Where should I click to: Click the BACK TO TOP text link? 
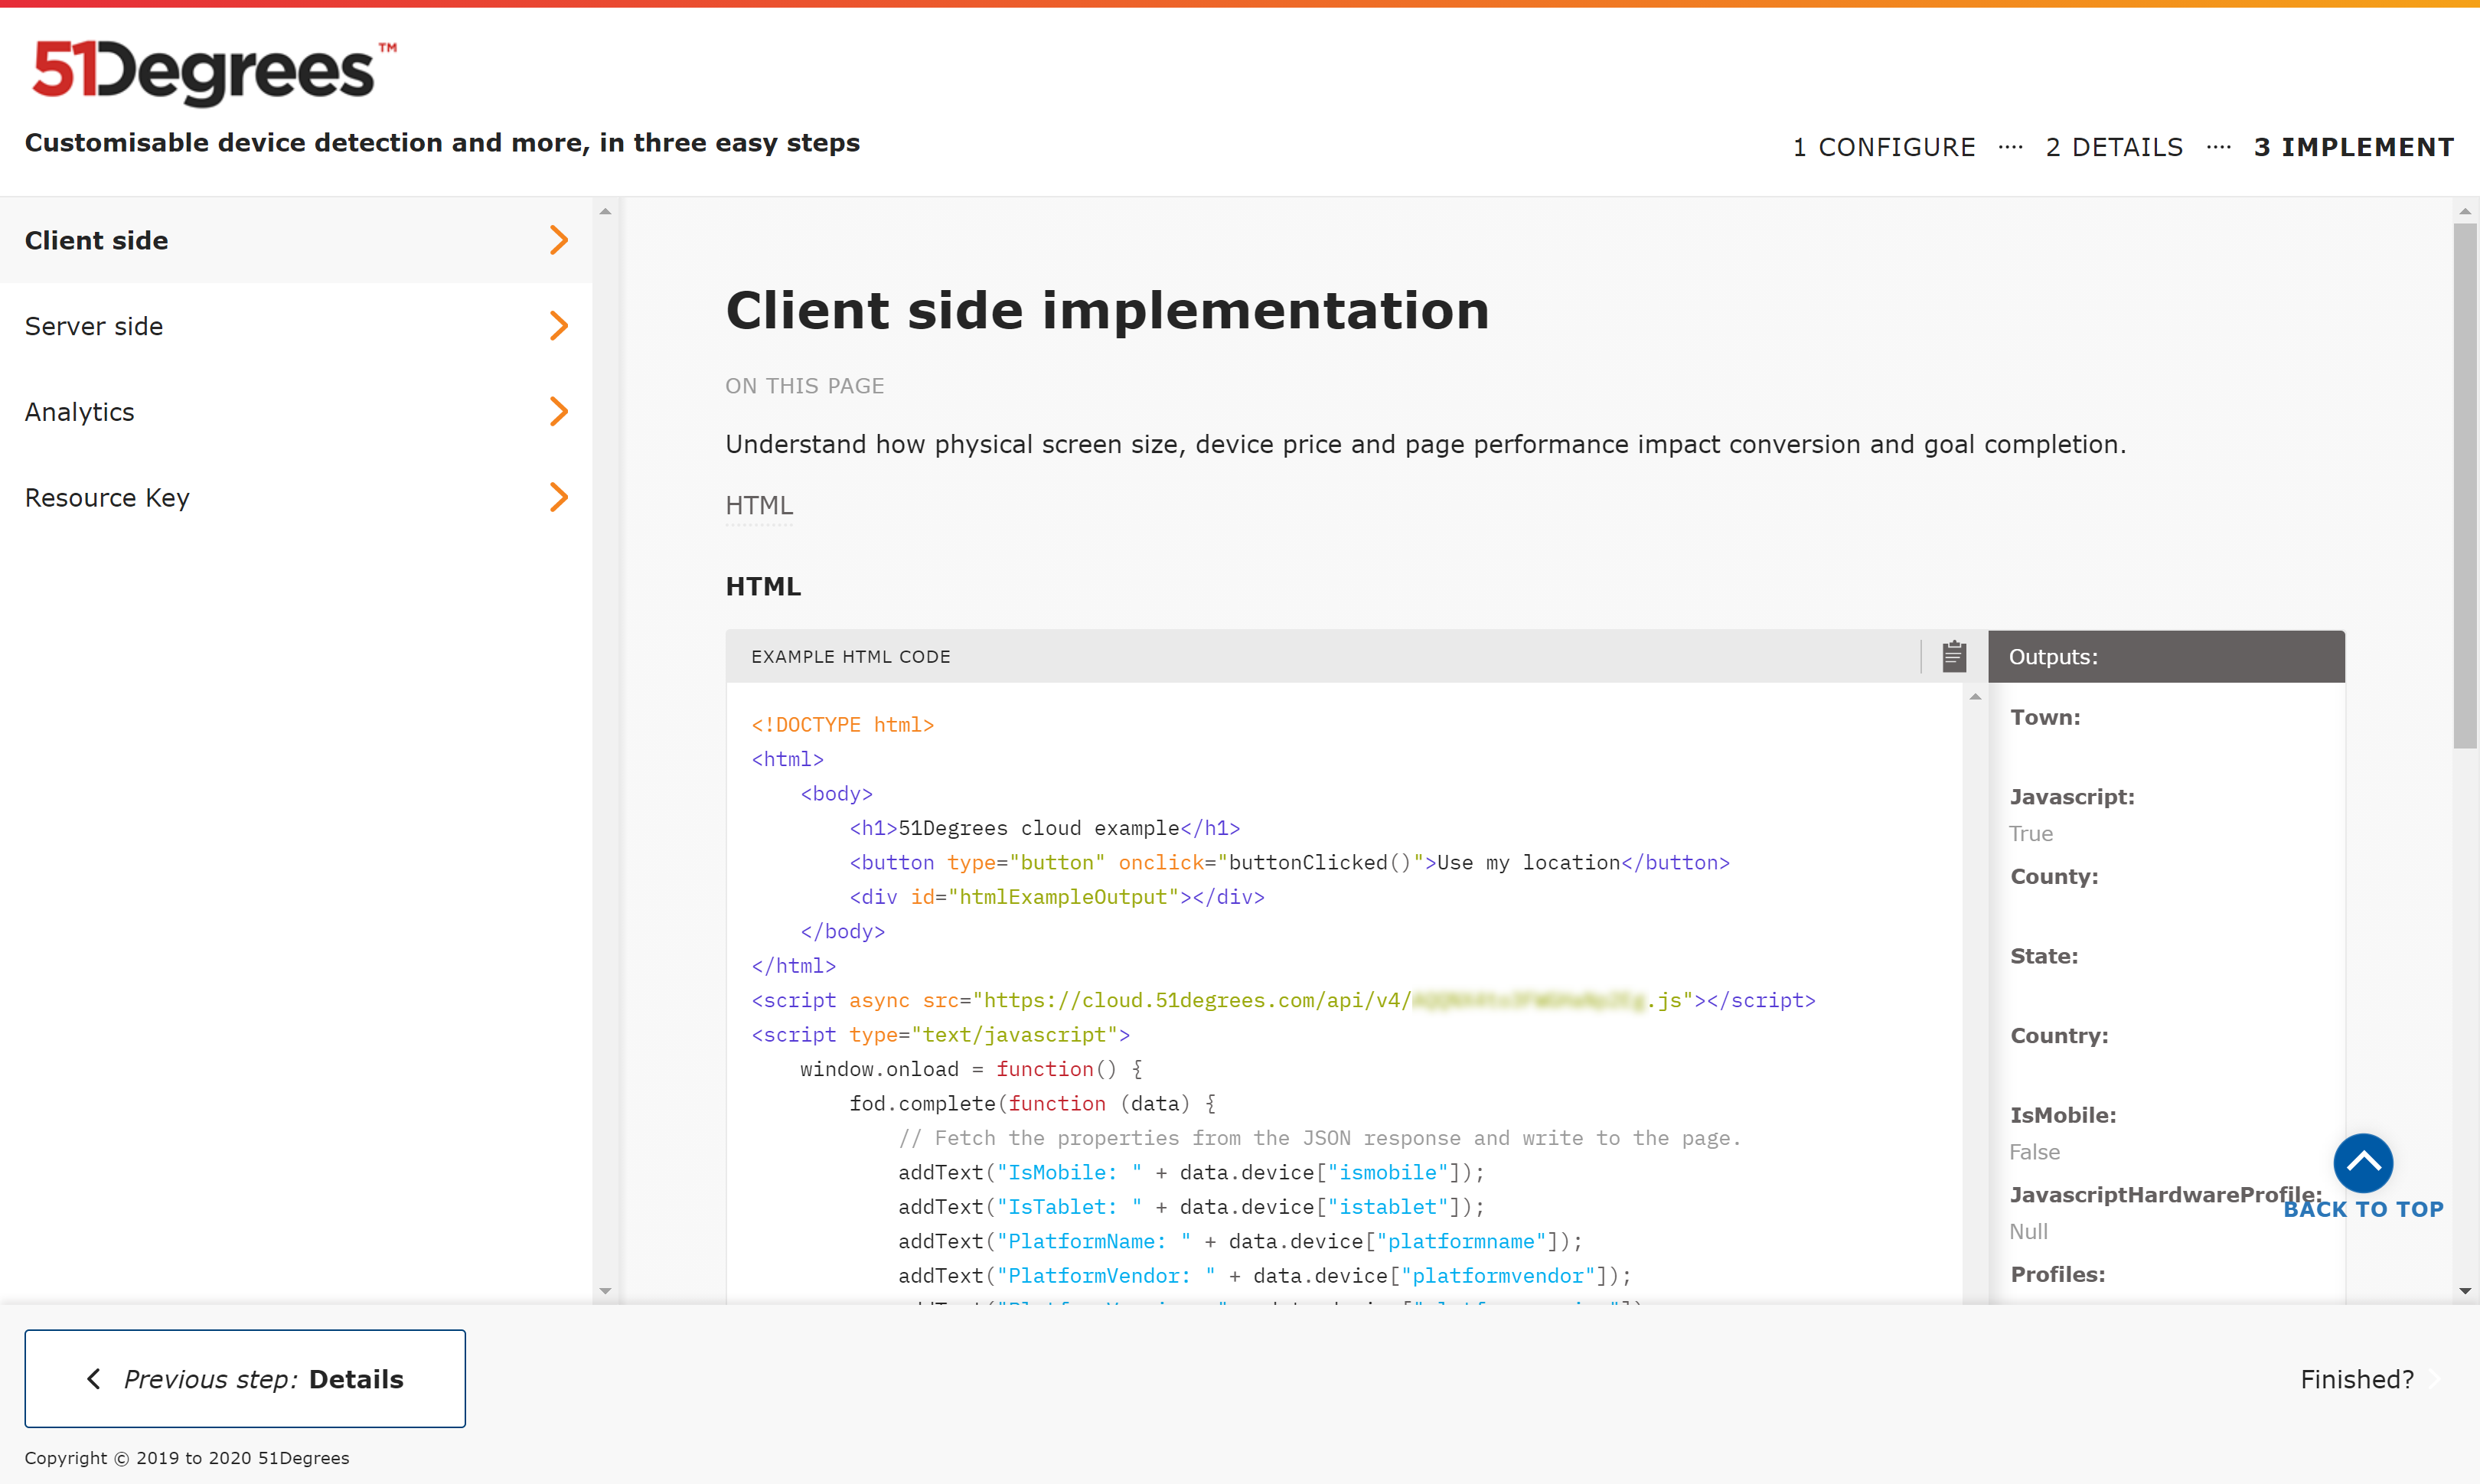click(x=2363, y=1209)
